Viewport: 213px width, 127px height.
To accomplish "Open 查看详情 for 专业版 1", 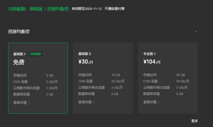I will point(151,102).
